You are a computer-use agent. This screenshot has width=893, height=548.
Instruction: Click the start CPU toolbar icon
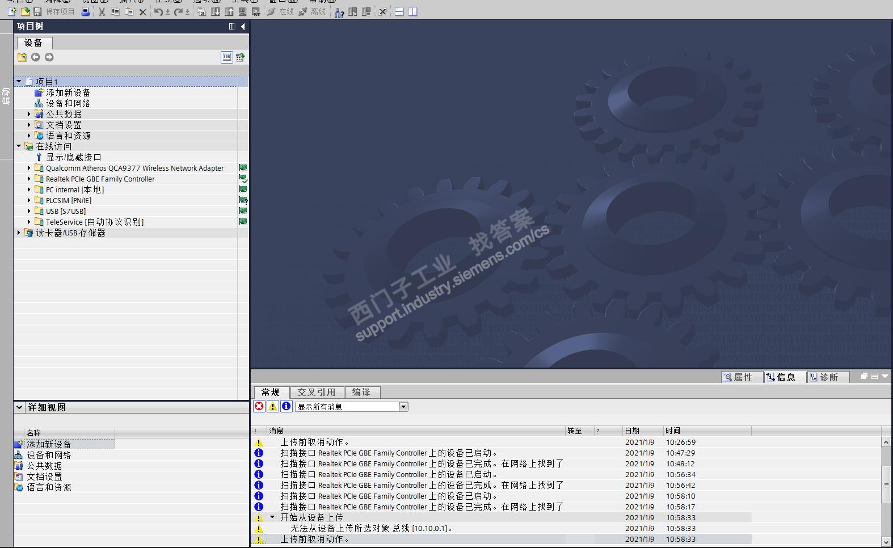[x=353, y=11]
